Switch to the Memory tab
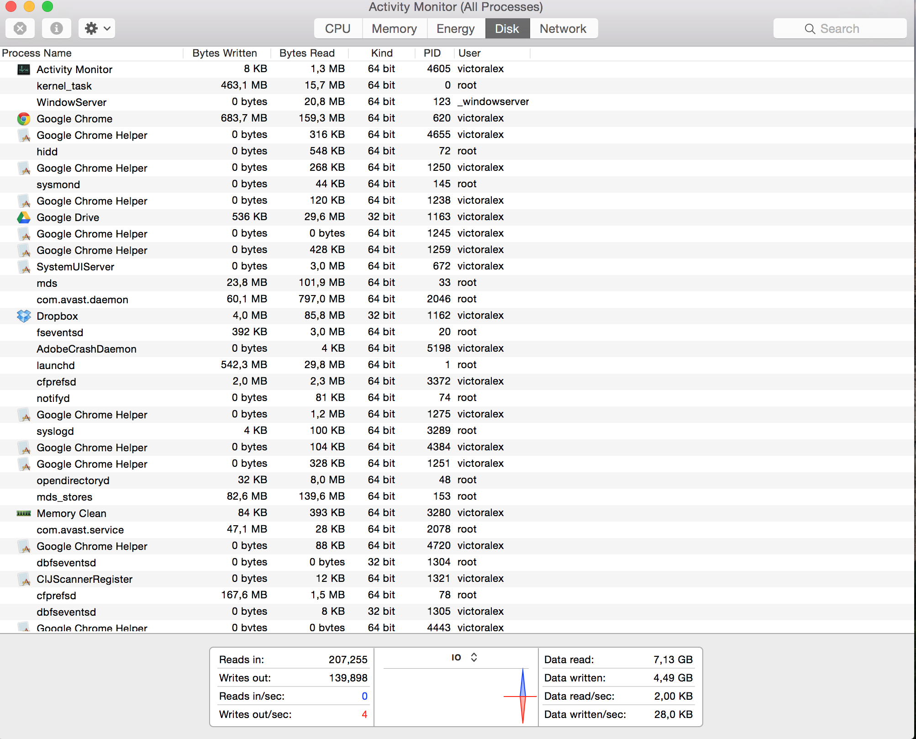This screenshot has height=739, width=916. (395, 29)
